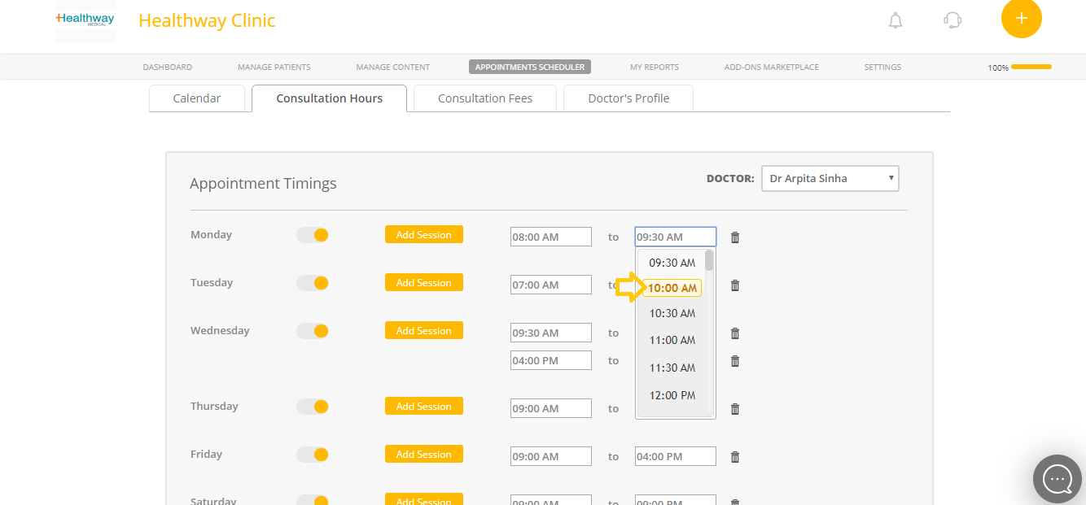The width and height of the screenshot is (1086, 505).
Task: Switch to the Consultation Hours tab
Action: (x=329, y=98)
